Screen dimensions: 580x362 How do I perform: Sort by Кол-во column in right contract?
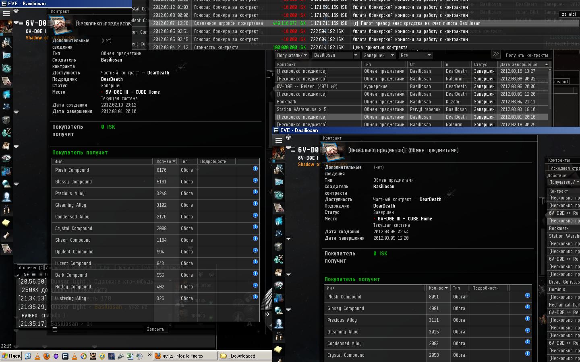coord(438,288)
